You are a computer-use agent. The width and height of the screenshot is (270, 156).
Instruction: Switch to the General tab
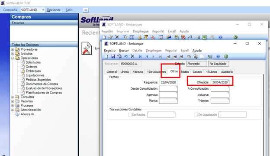(112, 71)
